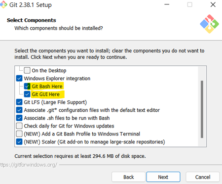222x184 pixels.
Task: Enable Add Git Bash Profile to Windows Terminal
Action: 19,134
